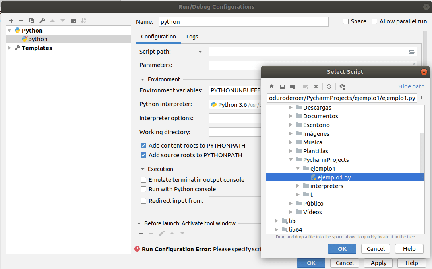Expand Parameters field arrow icon

point(414,64)
